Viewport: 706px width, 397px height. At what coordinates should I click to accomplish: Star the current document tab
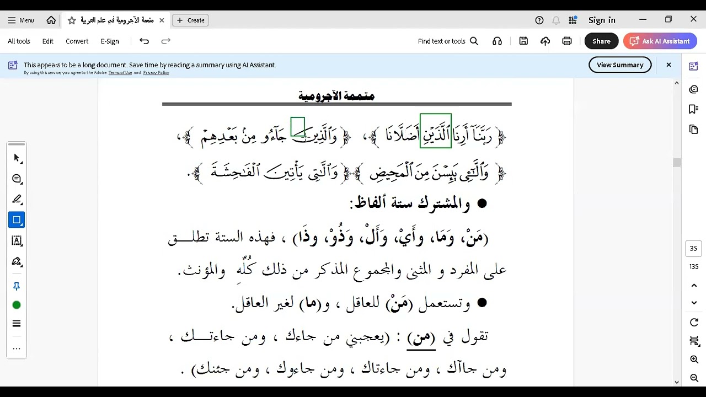pos(72,20)
